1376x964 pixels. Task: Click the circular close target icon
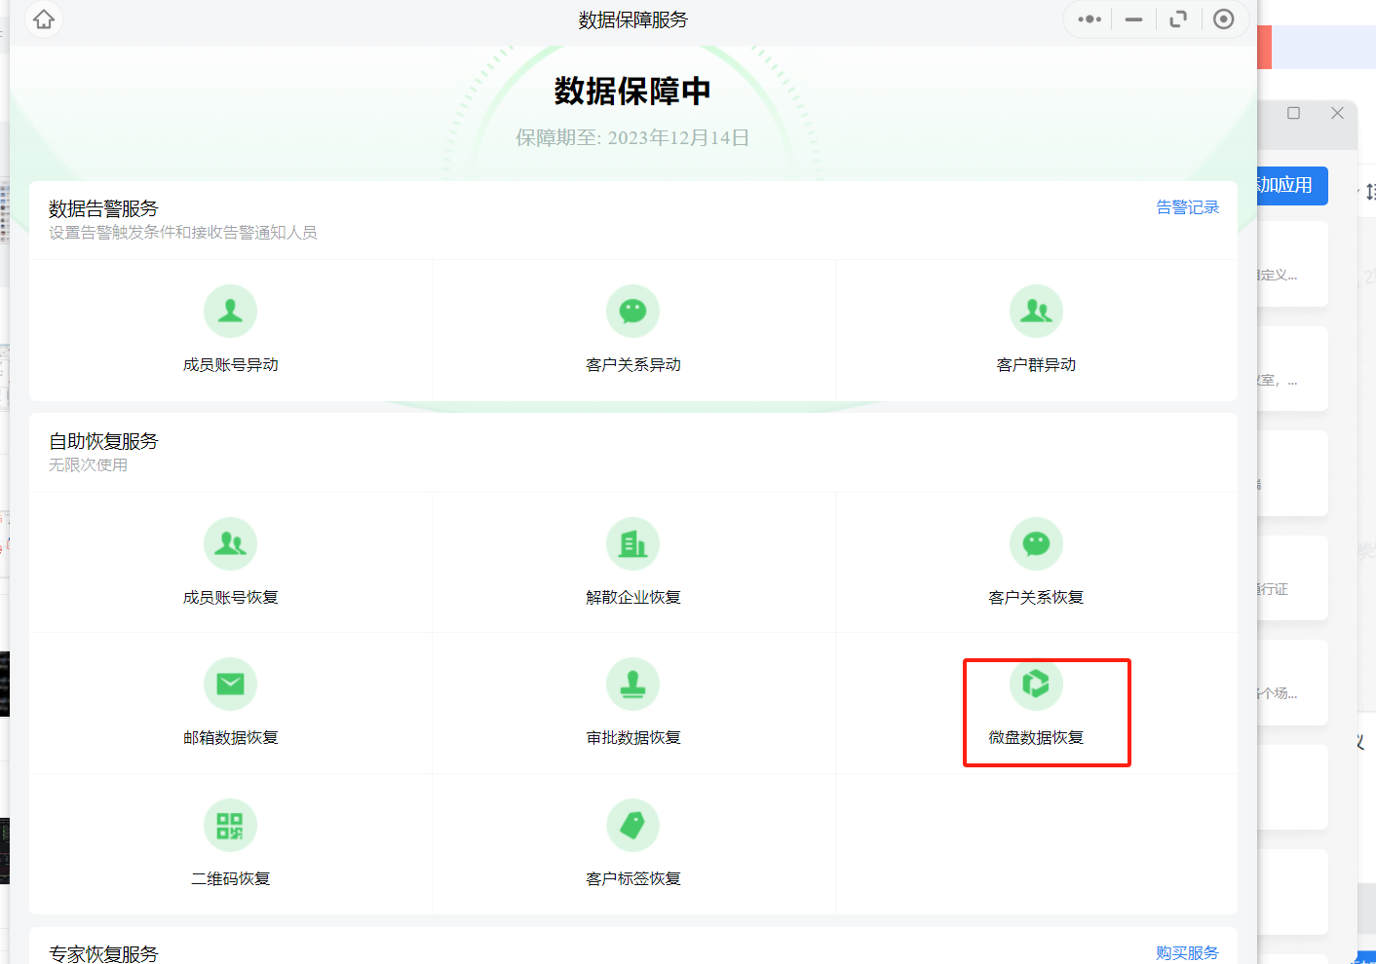[x=1224, y=19]
